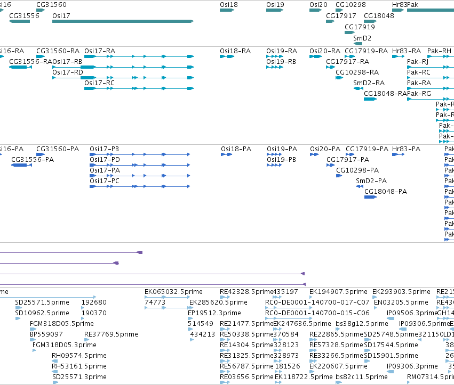This screenshot has width=454, height=385.
Task: Click the FGM318D05.3prime EST label
Action: tap(65, 345)
